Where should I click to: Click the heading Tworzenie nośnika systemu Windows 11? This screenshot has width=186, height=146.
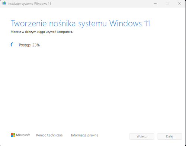coord(80,23)
